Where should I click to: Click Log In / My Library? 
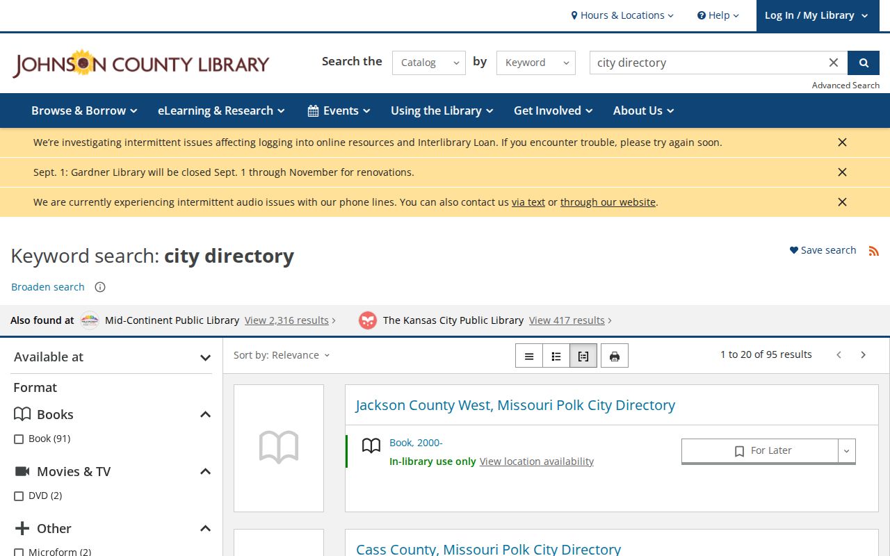coord(816,15)
